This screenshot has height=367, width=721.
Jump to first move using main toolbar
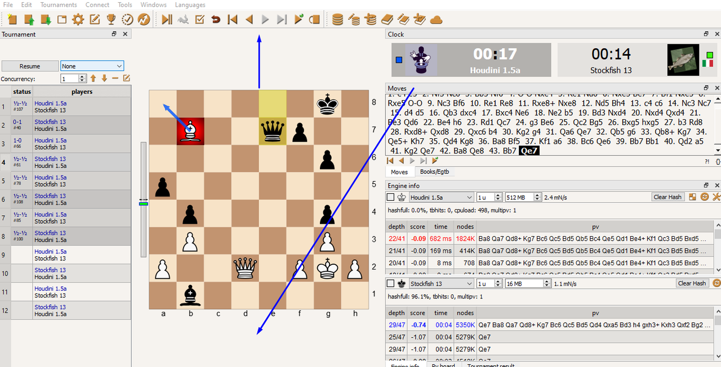(x=232, y=19)
